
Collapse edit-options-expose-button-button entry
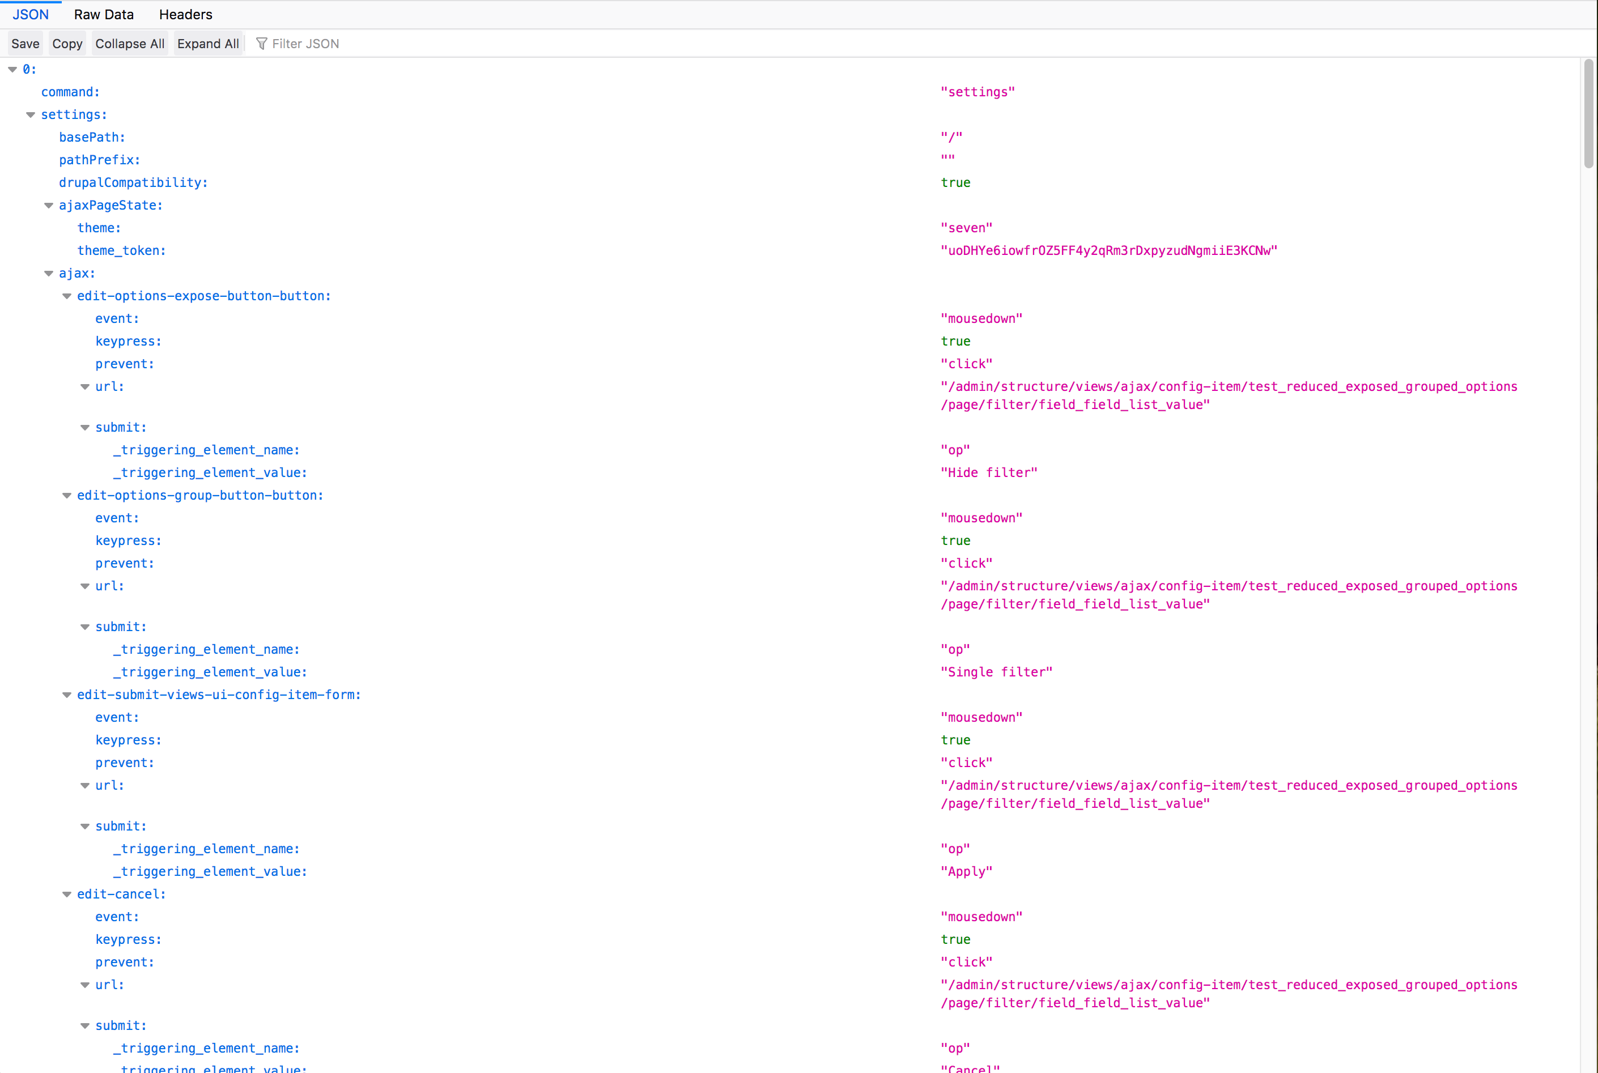[x=66, y=296]
